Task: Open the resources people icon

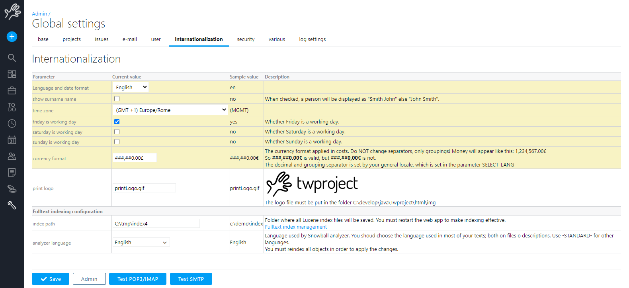Action: pyautogui.click(x=12, y=156)
